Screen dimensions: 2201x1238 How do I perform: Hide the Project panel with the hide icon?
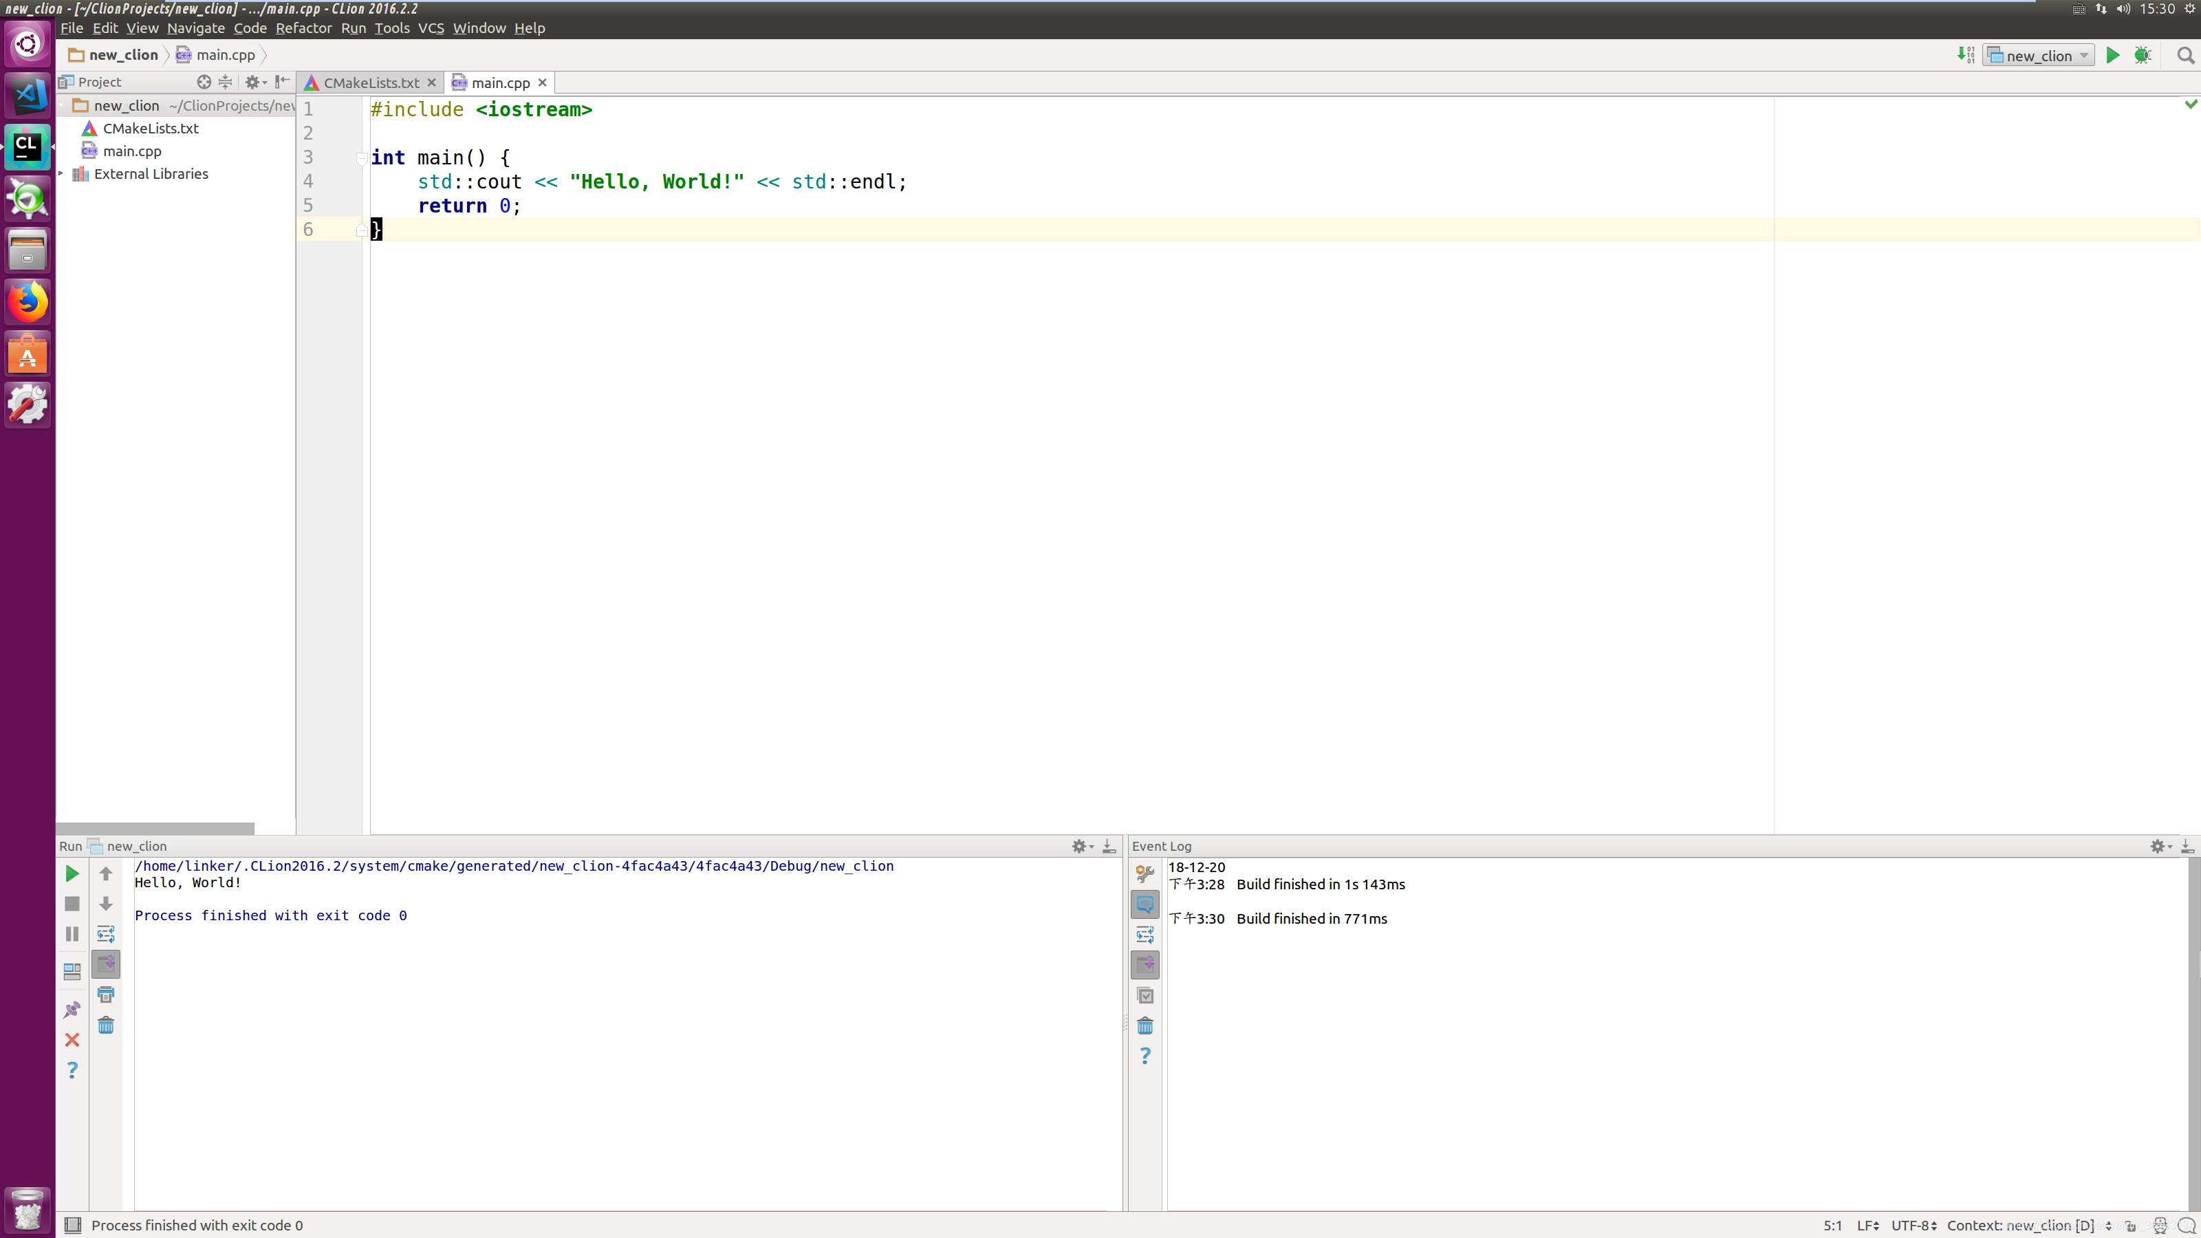[282, 82]
